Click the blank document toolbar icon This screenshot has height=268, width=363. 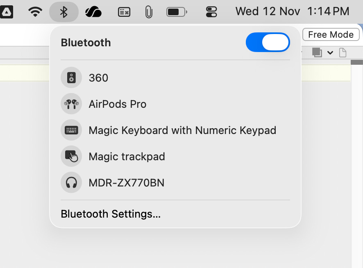click(343, 52)
